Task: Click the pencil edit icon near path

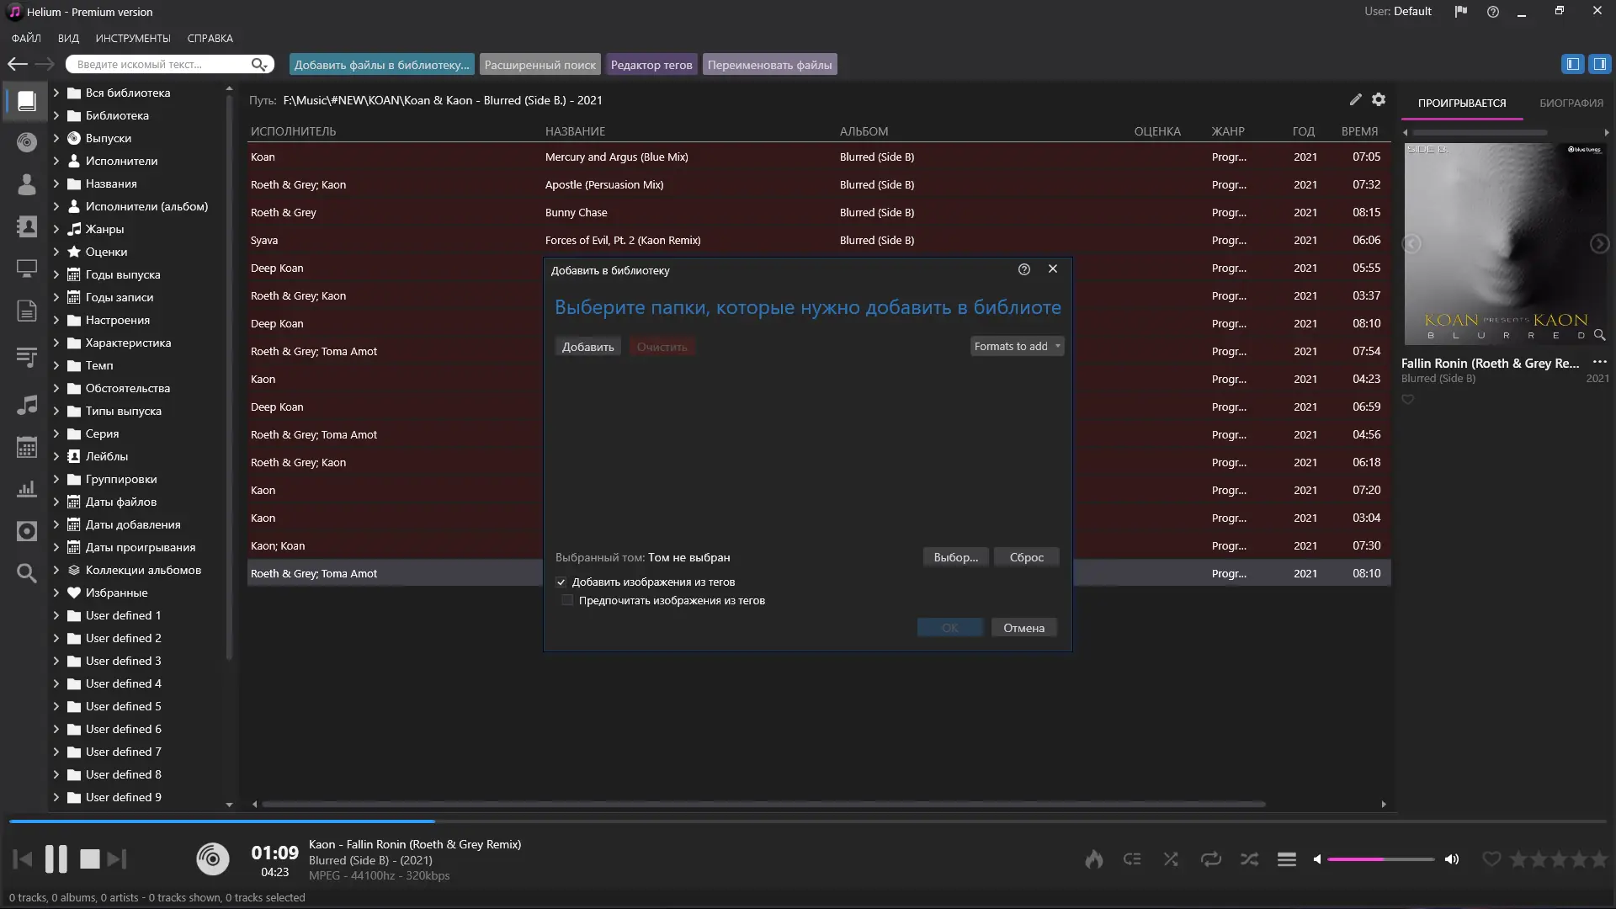Action: (x=1355, y=99)
